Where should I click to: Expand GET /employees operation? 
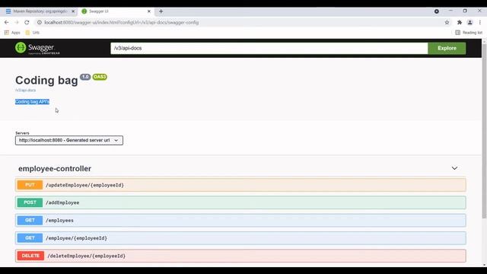pyautogui.click(x=240, y=220)
